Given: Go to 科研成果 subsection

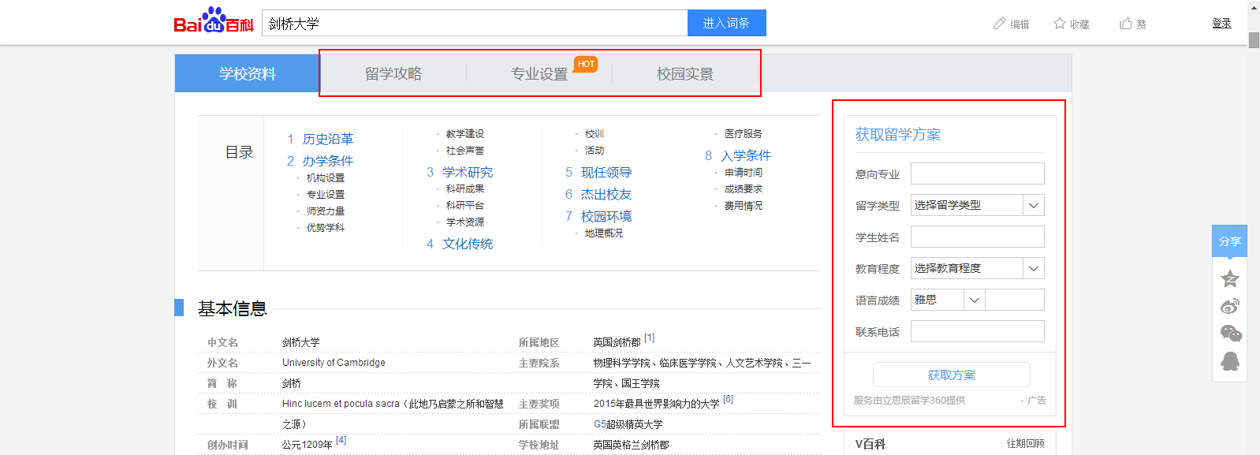Looking at the screenshot, I should coord(465,189).
